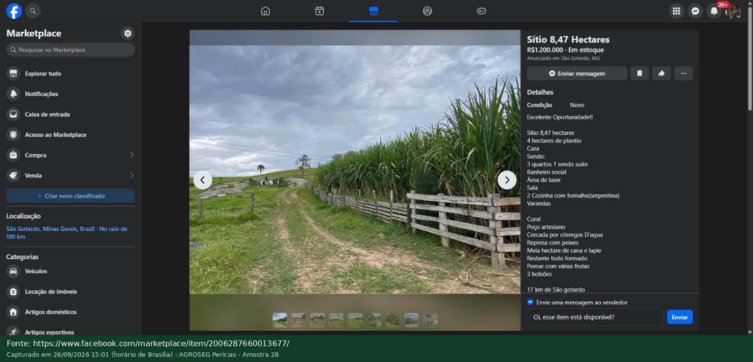Select the first photo thumbnail

[280, 320]
